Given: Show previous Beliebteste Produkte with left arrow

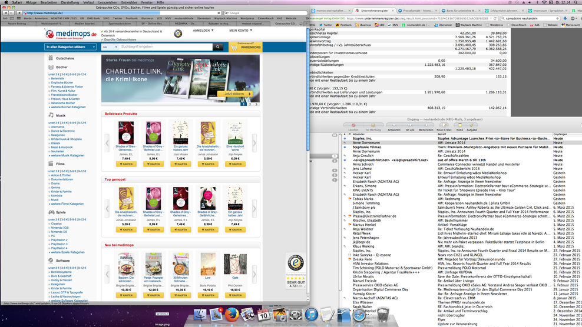Looking at the screenshot, I should pos(107,143).
